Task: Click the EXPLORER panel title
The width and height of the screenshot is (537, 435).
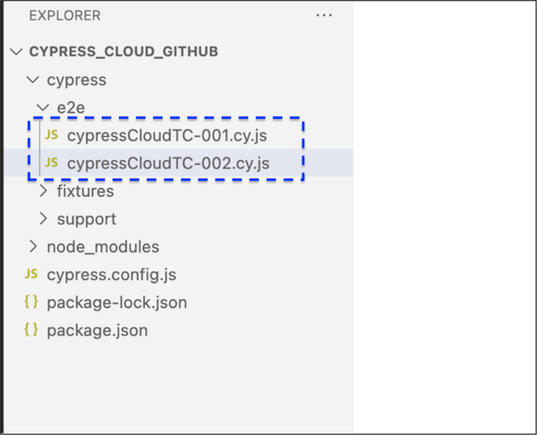Action: pyautogui.click(x=64, y=16)
